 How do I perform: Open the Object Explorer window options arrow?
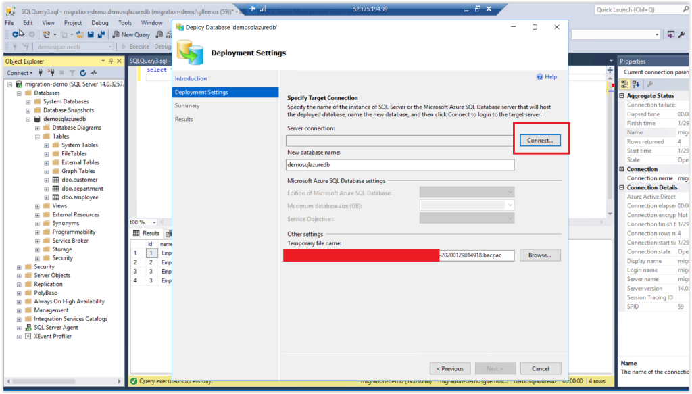coord(103,61)
